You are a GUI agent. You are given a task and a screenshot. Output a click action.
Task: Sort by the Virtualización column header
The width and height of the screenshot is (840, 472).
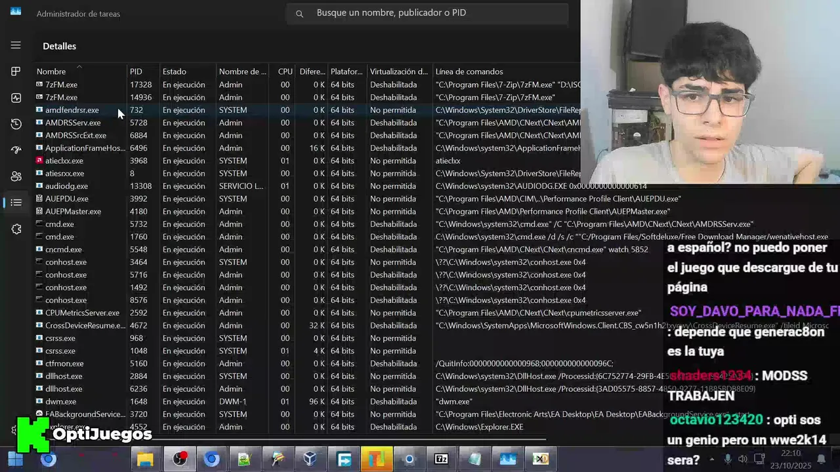[x=400, y=71]
